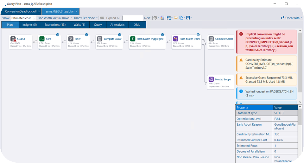Image resolution: width=304 pixels, height=163 pixels.
Task: Click the search input field in toolbar
Action: click(133, 18)
